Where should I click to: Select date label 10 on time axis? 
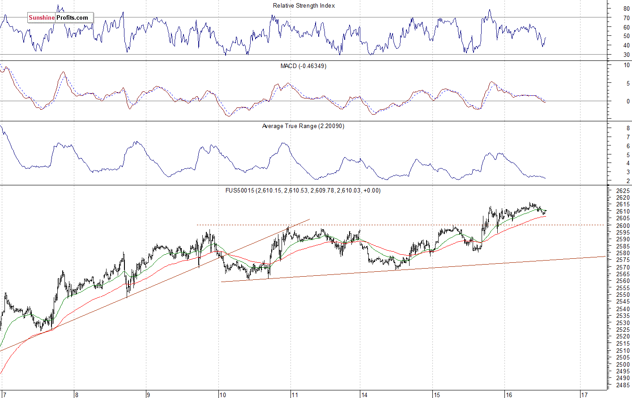click(x=222, y=394)
